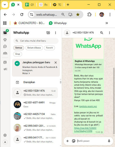Select the Favorit filter
This screenshot has height=147, width=115.
[x=49, y=48]
